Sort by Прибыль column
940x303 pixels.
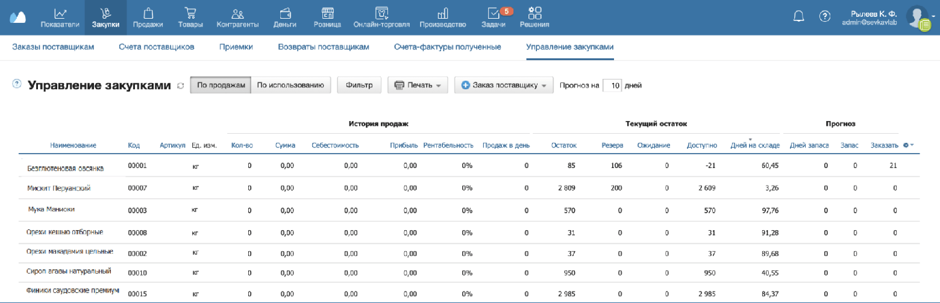click(404, 146)
